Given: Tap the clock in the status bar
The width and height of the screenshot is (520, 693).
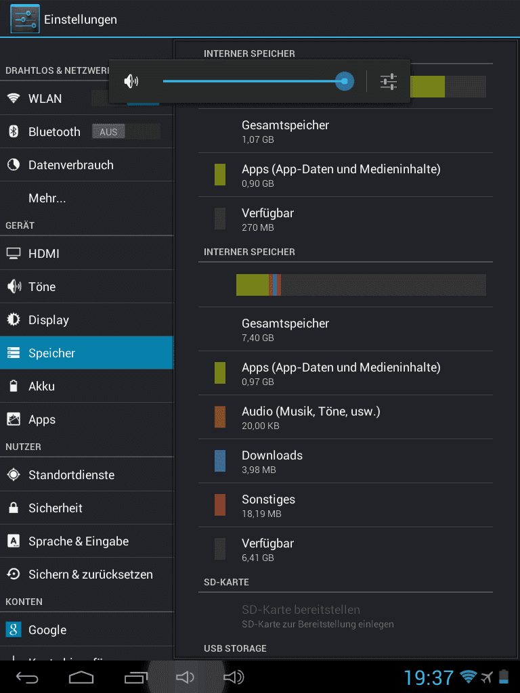Looking at the screenshot, I should [x=429, y=677].
